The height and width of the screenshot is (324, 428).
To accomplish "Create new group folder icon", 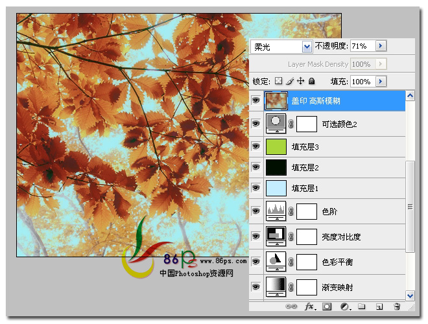I will point(362,307).
